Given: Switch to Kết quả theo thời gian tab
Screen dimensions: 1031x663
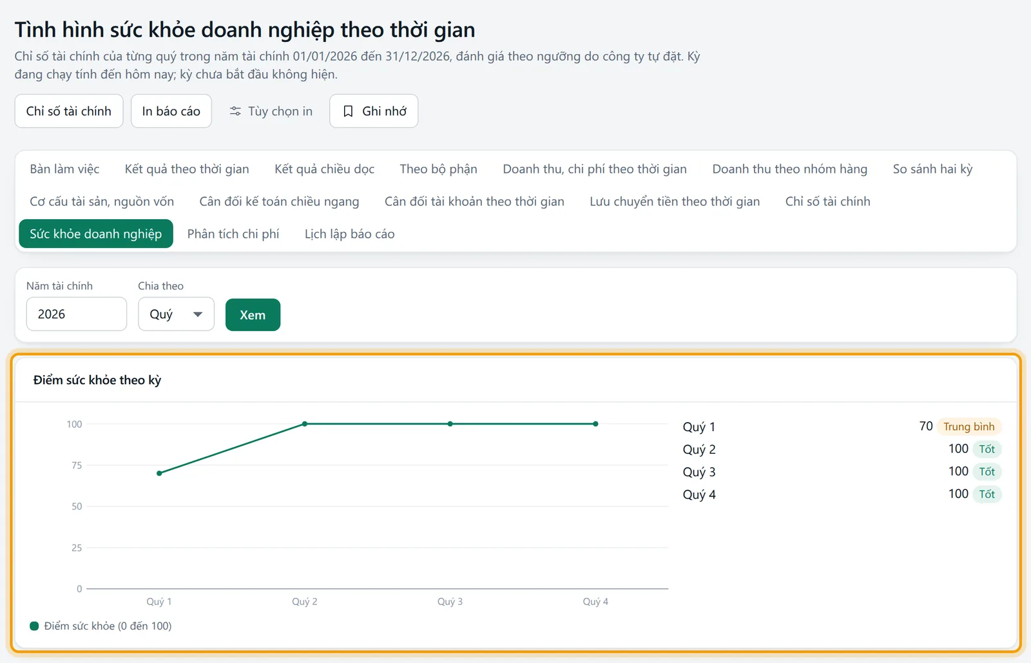Looking at the screenshot, I should (187, 169).
